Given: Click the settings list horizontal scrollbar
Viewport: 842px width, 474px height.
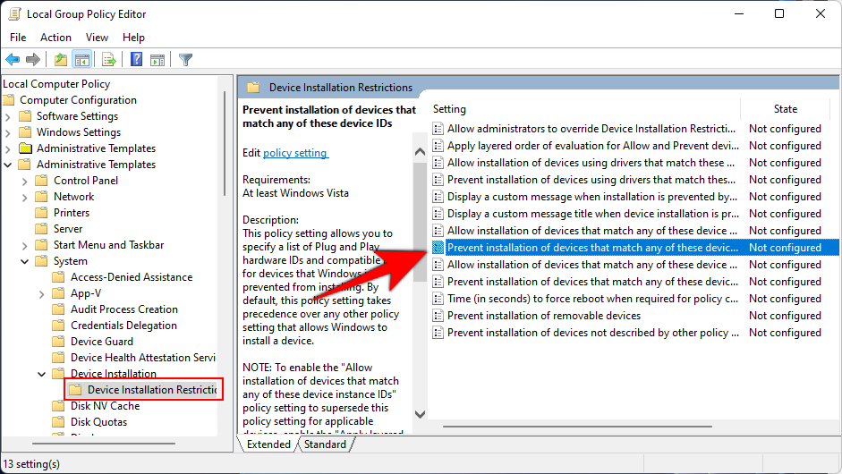Looking at the screenshot, I should 577,427.
